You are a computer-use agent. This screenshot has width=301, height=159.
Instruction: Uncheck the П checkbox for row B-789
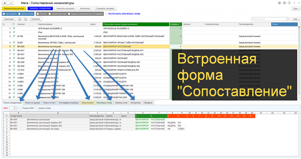[x=14, y=36]
